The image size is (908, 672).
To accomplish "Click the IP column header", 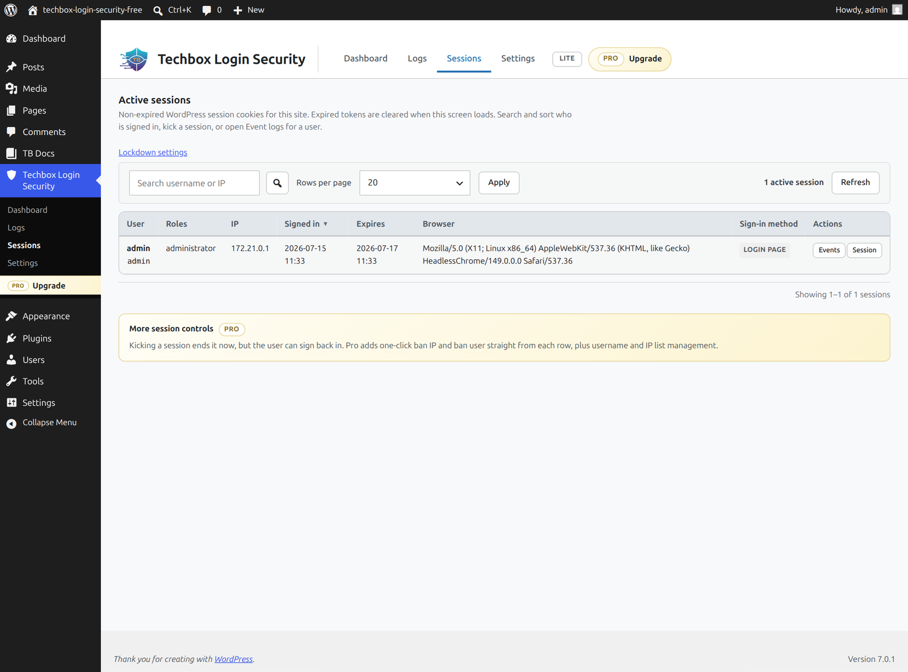I will point(235,224).
